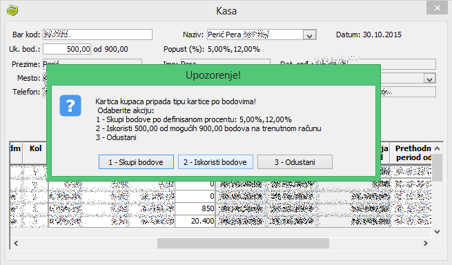This screenshot has height=265, width=452.
Task: Click horizontal scrollbar left arrow
Action: (16, 243)
